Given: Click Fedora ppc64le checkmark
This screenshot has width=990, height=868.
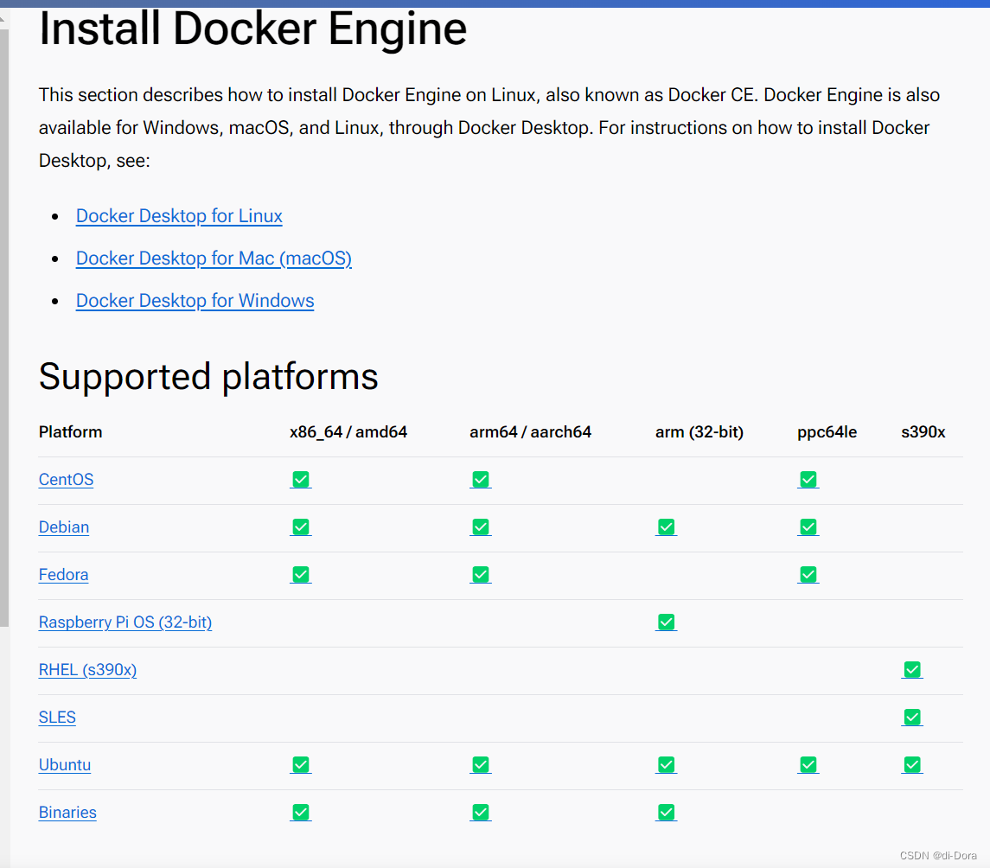Looking at the screenshot, I should (x=808, y=574).
